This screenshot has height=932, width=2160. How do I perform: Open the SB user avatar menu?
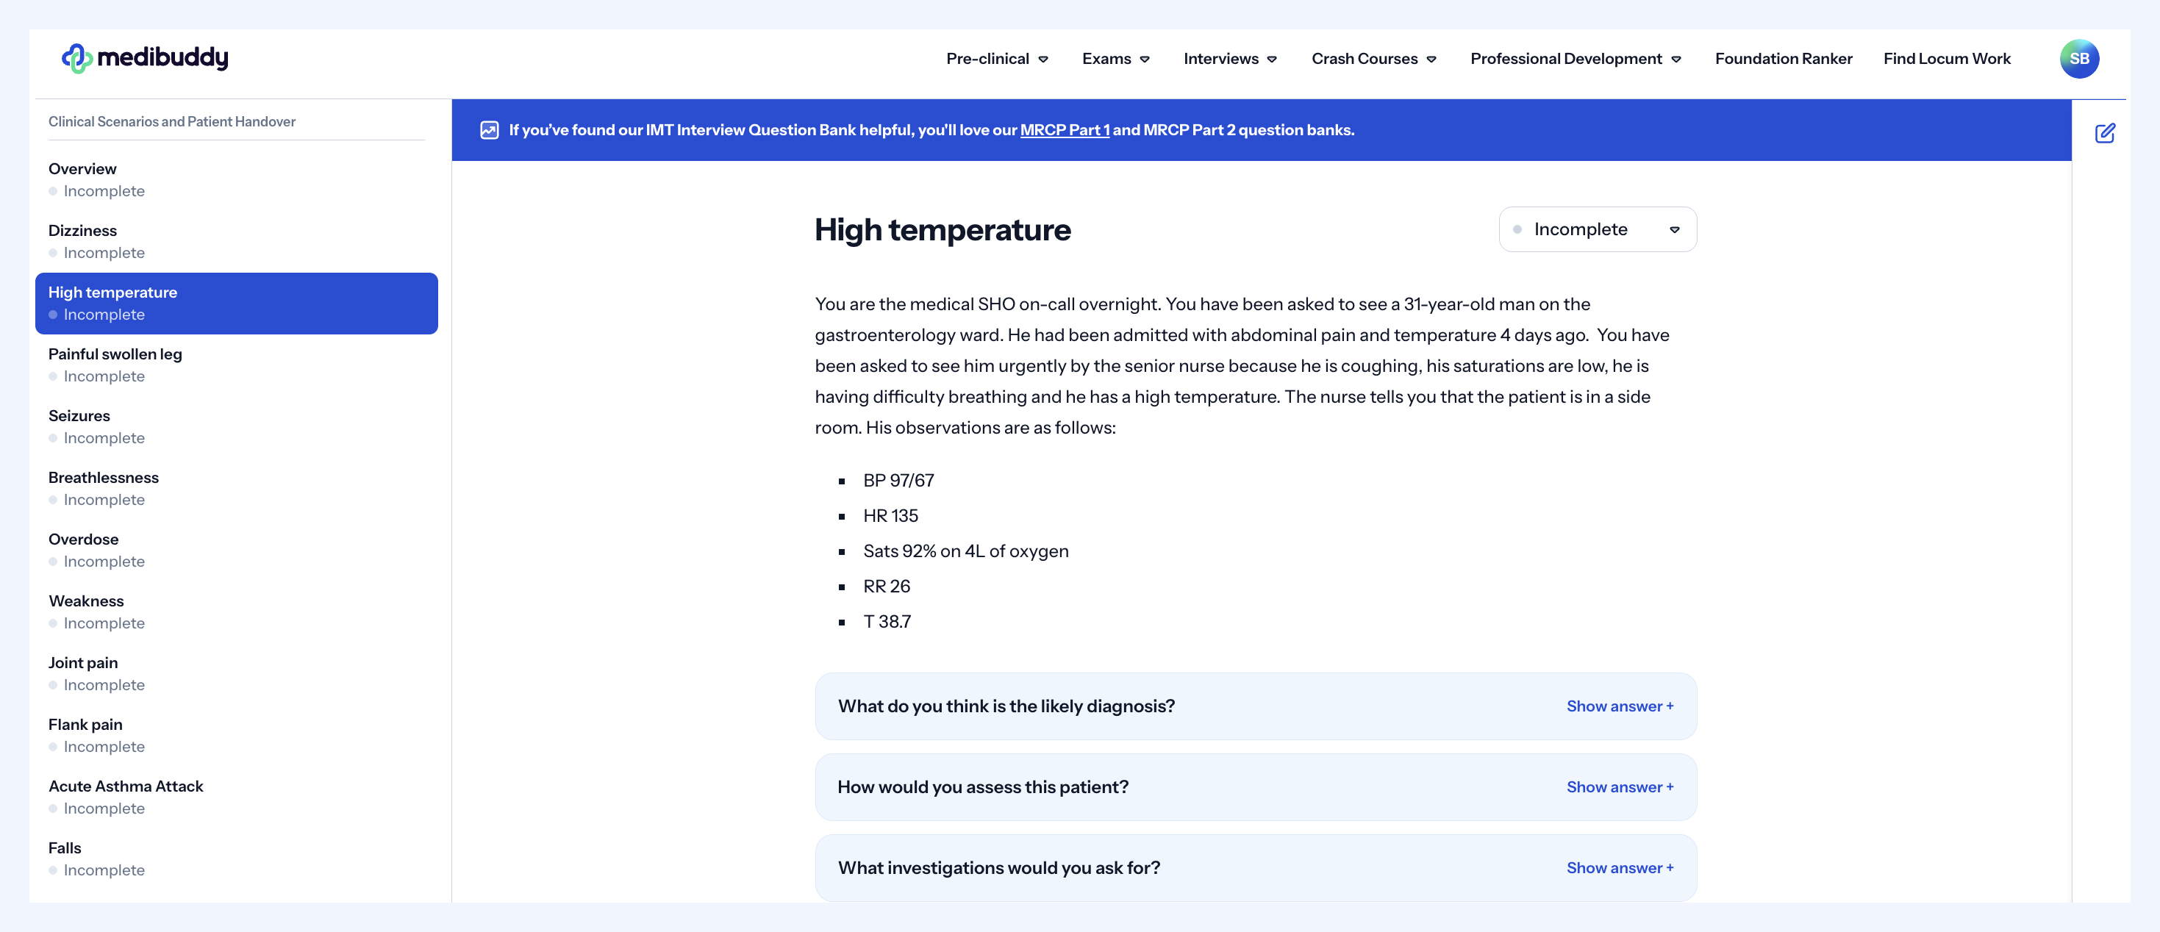pyautogui.click(x=2078, y=59)
